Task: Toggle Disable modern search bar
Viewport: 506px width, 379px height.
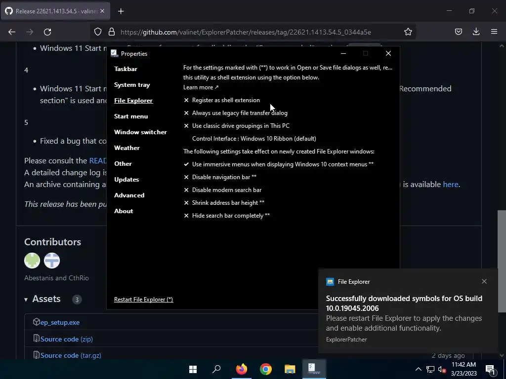Action: click(222, 190)
